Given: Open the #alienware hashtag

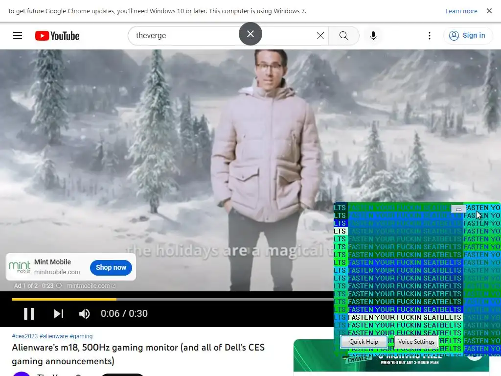Looking at the screenshot, I should point(54,336).
